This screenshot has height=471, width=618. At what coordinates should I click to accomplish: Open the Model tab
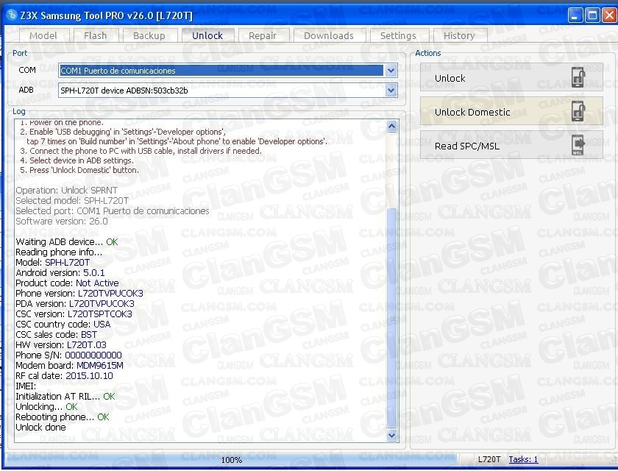[x=43, y=35]
